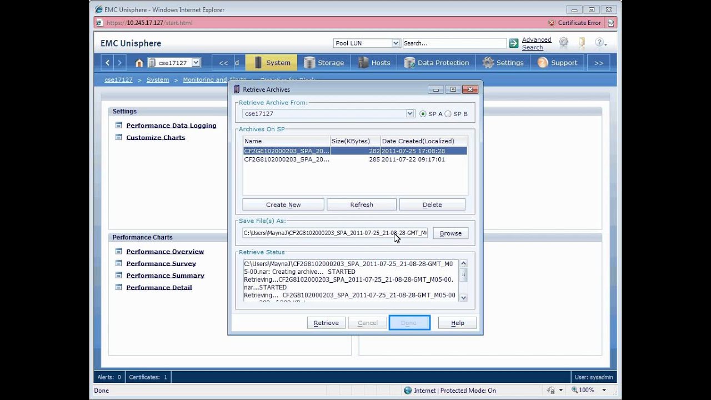711x400 pixels.
Task: Expand the cse17127 system selector dropdown
Action: tap(196, 63)
